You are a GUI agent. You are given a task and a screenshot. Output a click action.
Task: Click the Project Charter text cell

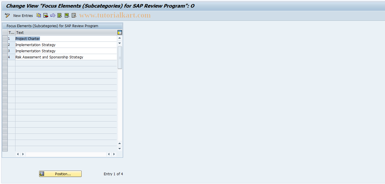pyautogui.click(x=66, y=39)
